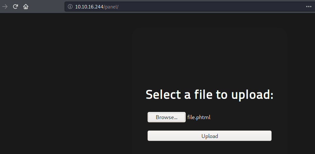This screenshot has height=154, width=315.
Task: Click the /panel/ path in the URL
Action: coord(111,7)
